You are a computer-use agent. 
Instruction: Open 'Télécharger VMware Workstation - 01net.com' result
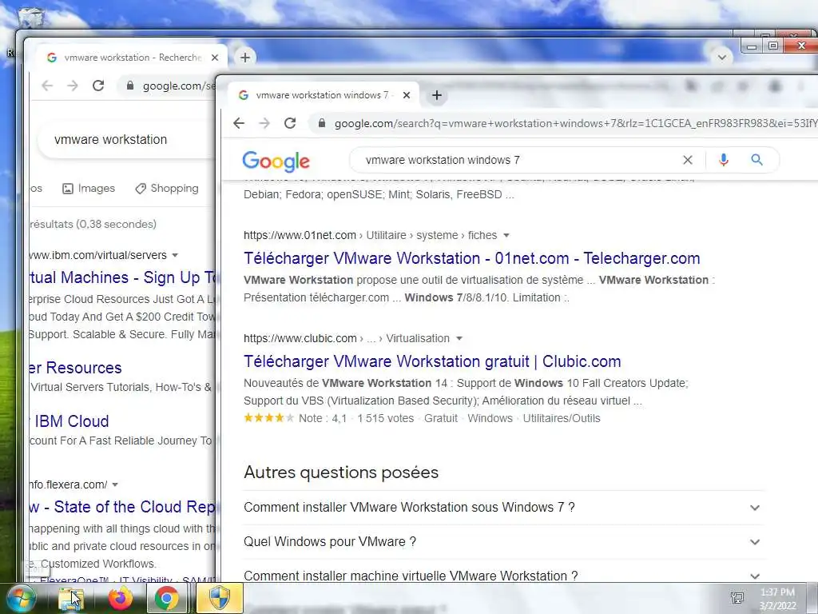tap(471, 258)
